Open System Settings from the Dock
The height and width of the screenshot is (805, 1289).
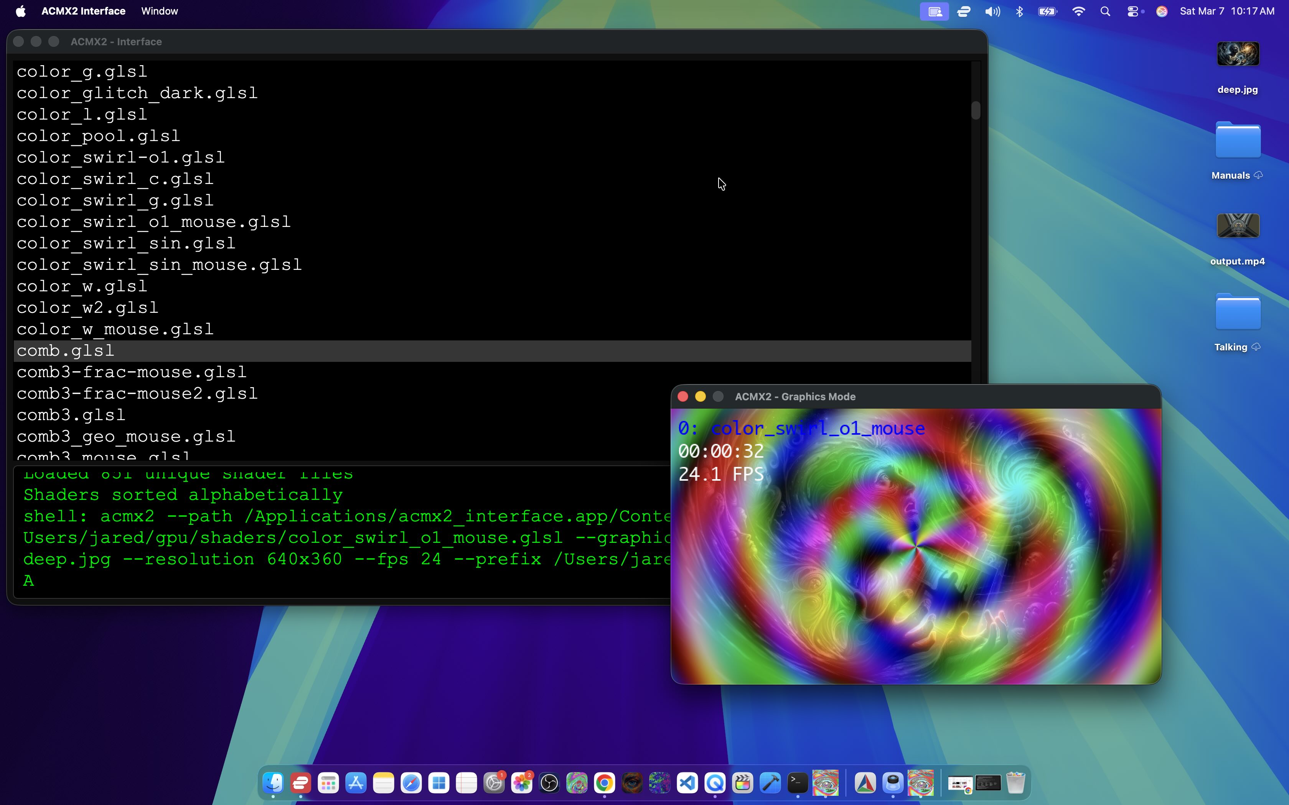pyautogui.click(x=494, y=783)
